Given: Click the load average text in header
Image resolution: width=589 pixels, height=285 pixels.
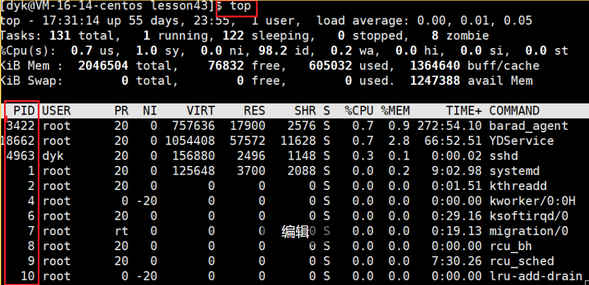Looking at the screenshot, I should click(x=425, y=20).
